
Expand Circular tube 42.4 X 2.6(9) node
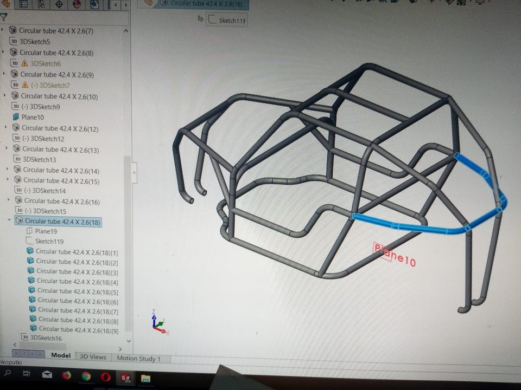(4, 74)
